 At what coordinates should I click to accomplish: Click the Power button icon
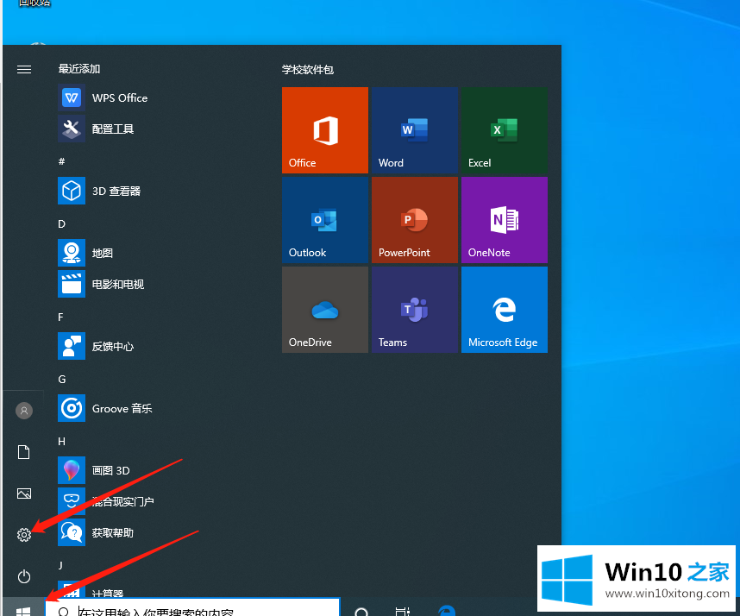click(24, 576)
